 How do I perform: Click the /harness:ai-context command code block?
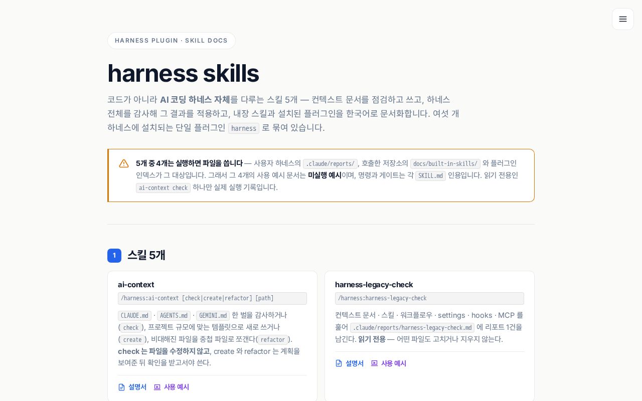pyautogui.click(x=212, y=299)
